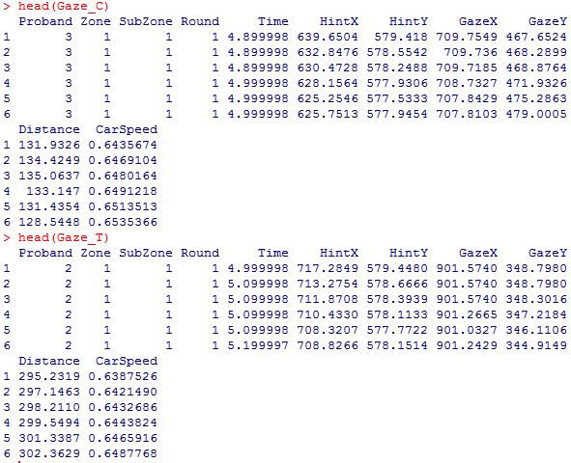The height and width of the screenshot is (463, 571).
Task: Click GazeX value 709.736
Action: 471,52
